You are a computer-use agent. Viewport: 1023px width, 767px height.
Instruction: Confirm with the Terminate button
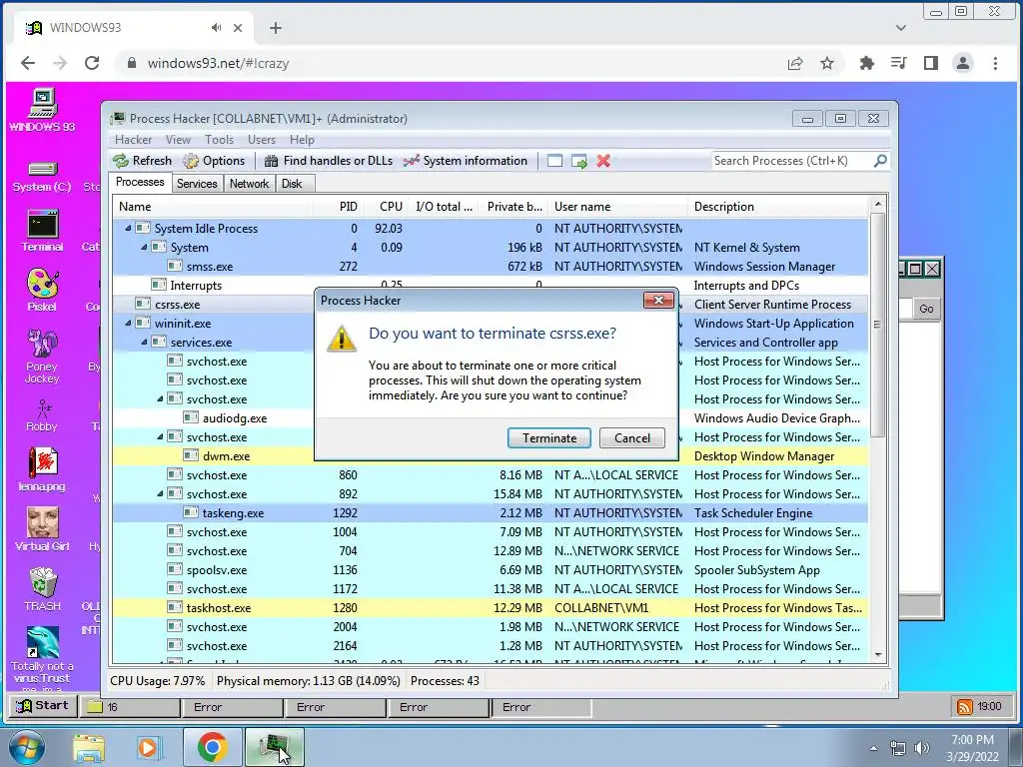coord(549,438)
